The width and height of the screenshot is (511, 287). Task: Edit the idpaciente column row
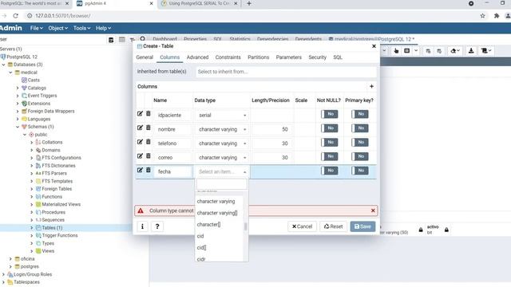[140, 113]
